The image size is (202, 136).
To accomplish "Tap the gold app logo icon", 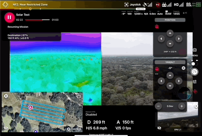I will pos(5,4).
